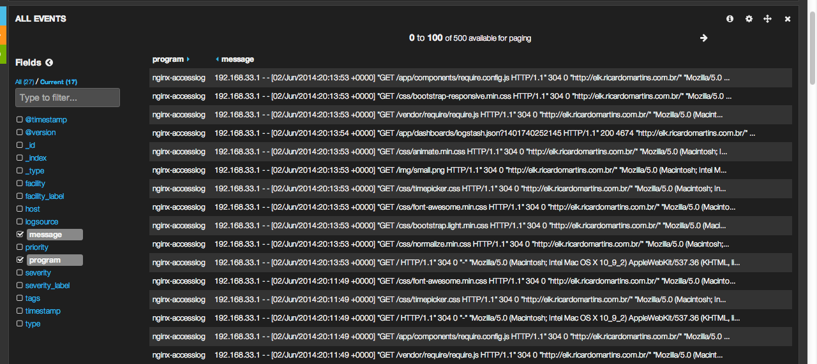This screenshot has height=364, width=817.
Task: Check the host field checkbox
Action: [x=20, y=209]
